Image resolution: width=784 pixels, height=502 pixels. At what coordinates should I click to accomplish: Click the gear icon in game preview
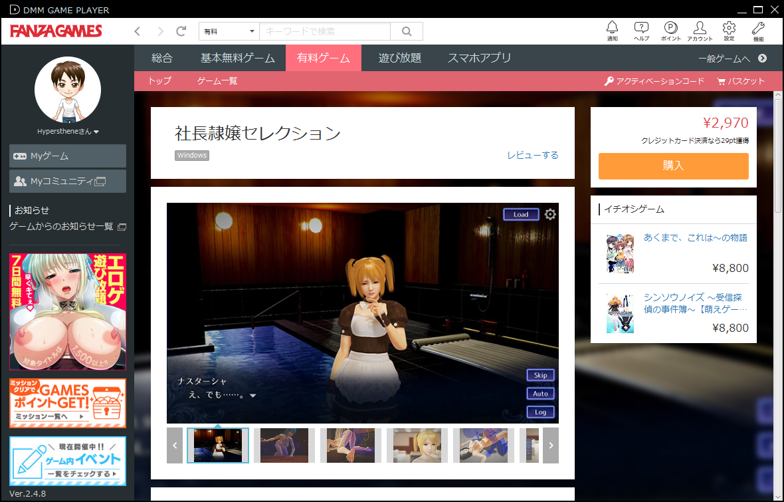pos(550,214)
